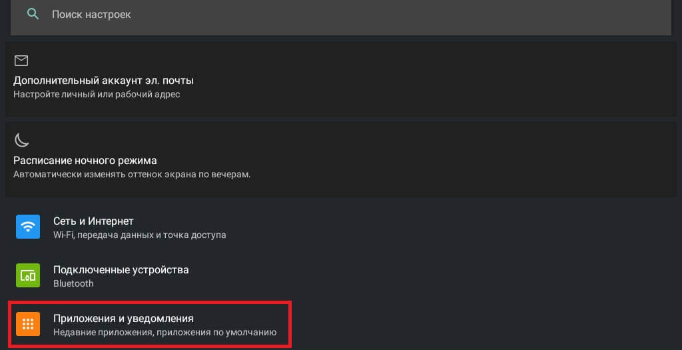Open Дополнительный аккаунт эл. почты suggestion
This screenshot has width=682, height=350.
coord(341,79)
